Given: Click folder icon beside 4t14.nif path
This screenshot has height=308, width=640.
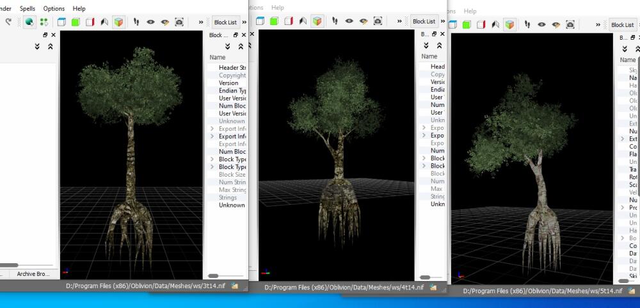Looking at the screenshot, I should [x=433, y=288].
